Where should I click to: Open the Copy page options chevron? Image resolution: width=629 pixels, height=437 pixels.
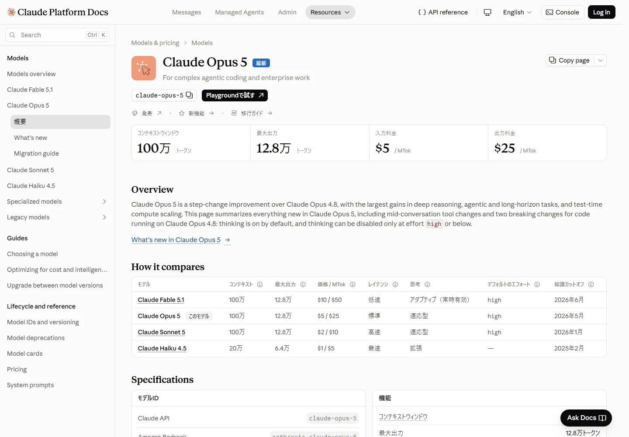[x=601, y=60]
